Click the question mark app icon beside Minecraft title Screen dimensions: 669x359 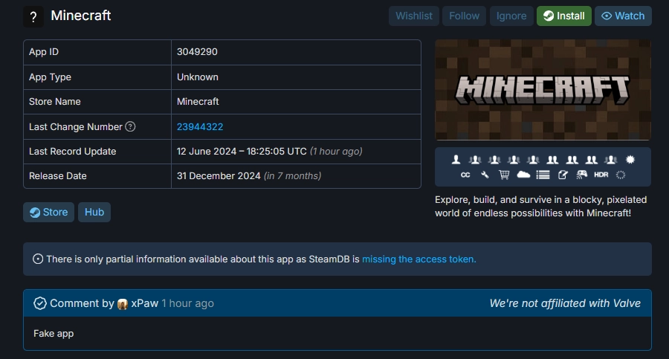(x=33, y=16)
